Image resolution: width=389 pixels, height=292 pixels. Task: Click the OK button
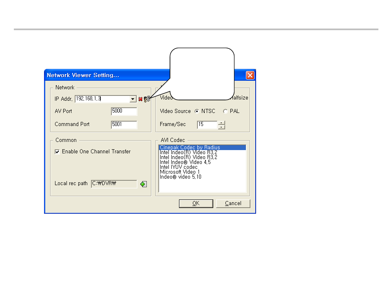(196, 204)
